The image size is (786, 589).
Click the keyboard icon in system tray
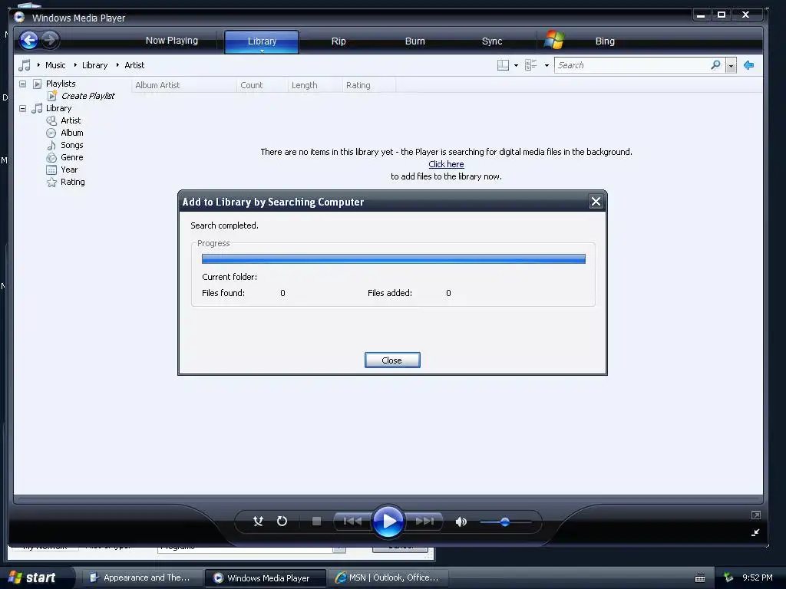coord(700,578)
